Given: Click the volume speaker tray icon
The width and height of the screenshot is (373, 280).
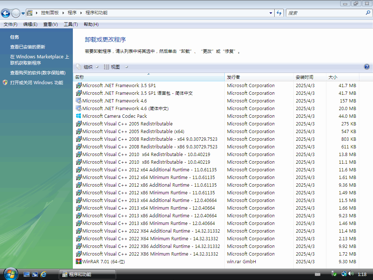Looking at the screenshot, I should 351,274.
